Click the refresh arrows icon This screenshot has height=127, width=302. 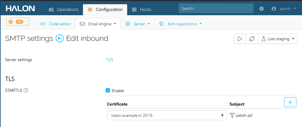pyautogui.click(x=252, y=39)
